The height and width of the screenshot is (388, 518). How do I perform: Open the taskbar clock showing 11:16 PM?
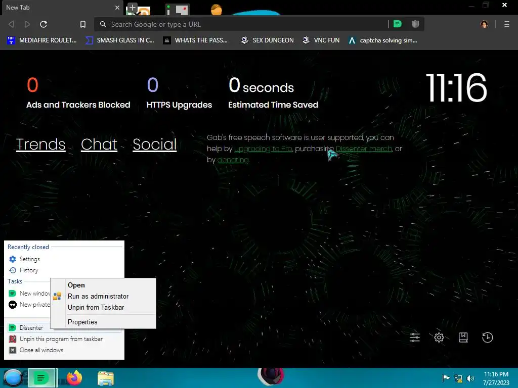496,378
